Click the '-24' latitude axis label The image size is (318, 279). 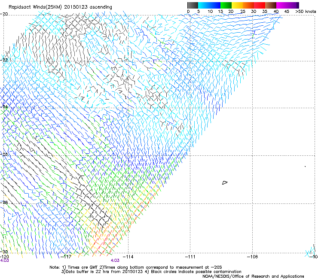pyautogui.click(x=4, y=106)
